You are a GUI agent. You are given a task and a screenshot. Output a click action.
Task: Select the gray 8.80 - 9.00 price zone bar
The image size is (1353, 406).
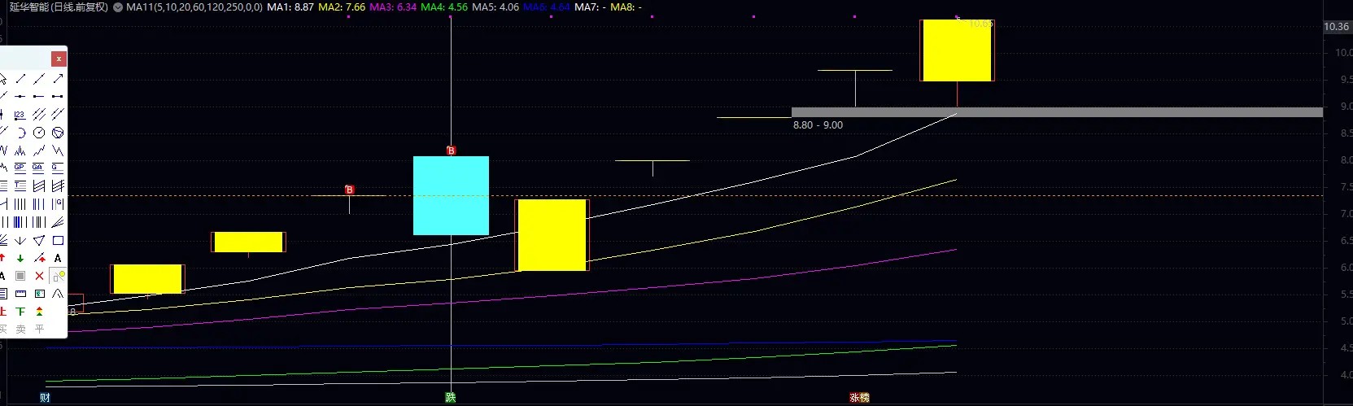point(1057,112)
